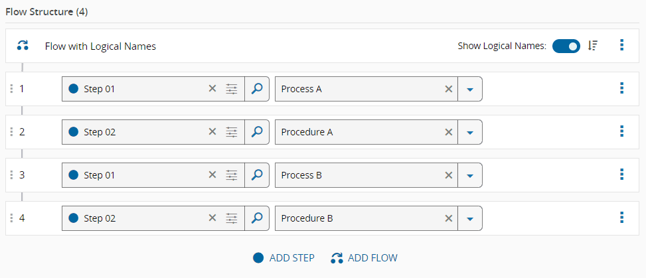This screenshot has height=278, width=646.
Task: Open the flow header three-dot menu
Action: (x=621, y=45)
